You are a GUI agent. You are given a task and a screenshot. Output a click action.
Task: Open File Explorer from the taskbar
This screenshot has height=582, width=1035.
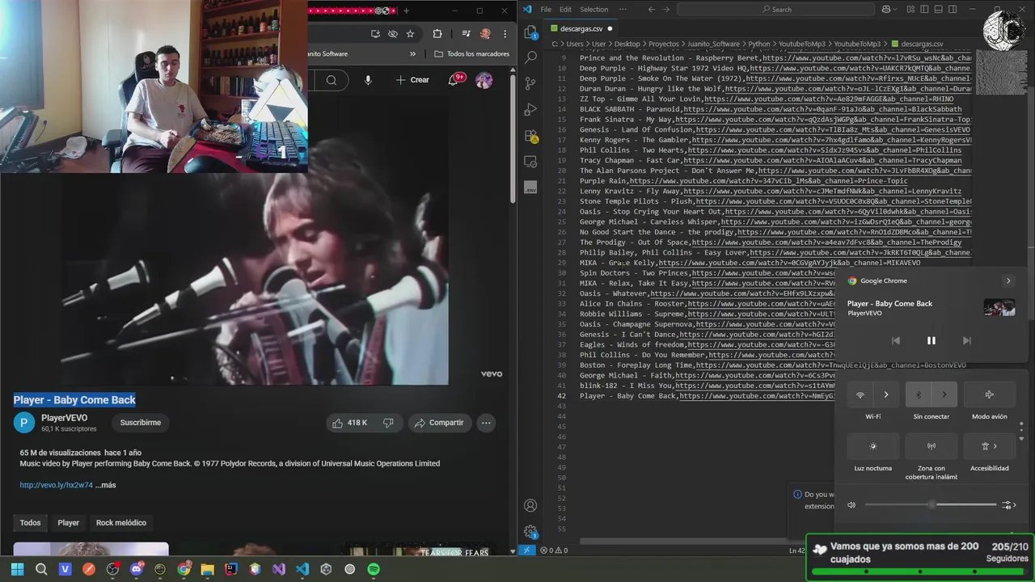207,569
